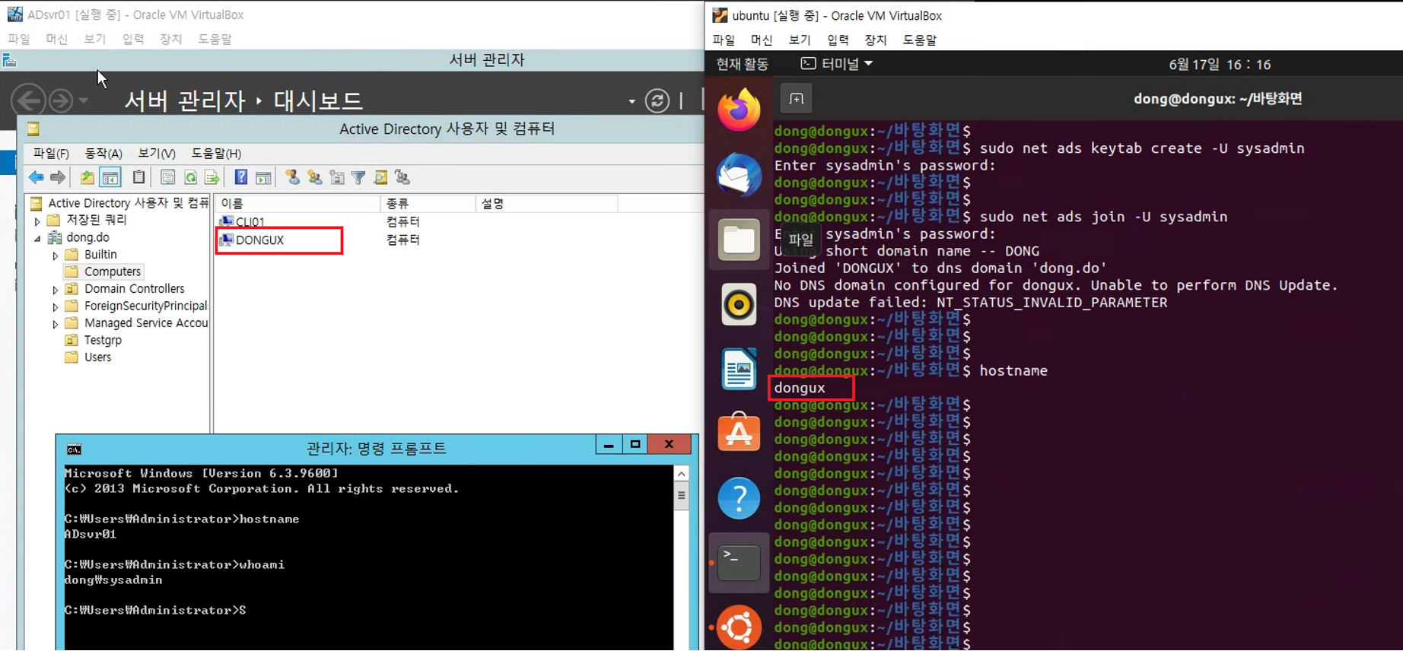Open 머신 menu of ADsvr01 VirtualBox window
Viewport: 1403px width, 651px height.
(x=57, y=39)
